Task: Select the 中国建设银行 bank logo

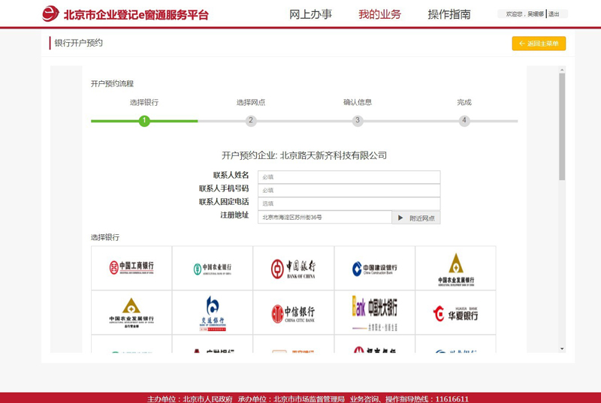Action: click(375, 268)
